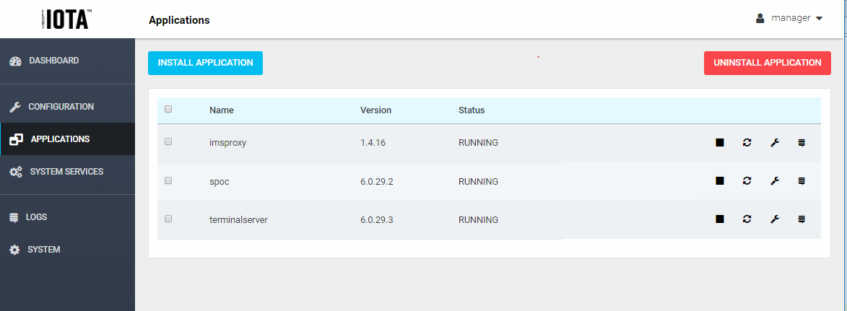Image resolution: width=847 pixels, height=311 pixels.
Task: Open terminalserver configuration wrench icon
Action: (x=774, y=219)
